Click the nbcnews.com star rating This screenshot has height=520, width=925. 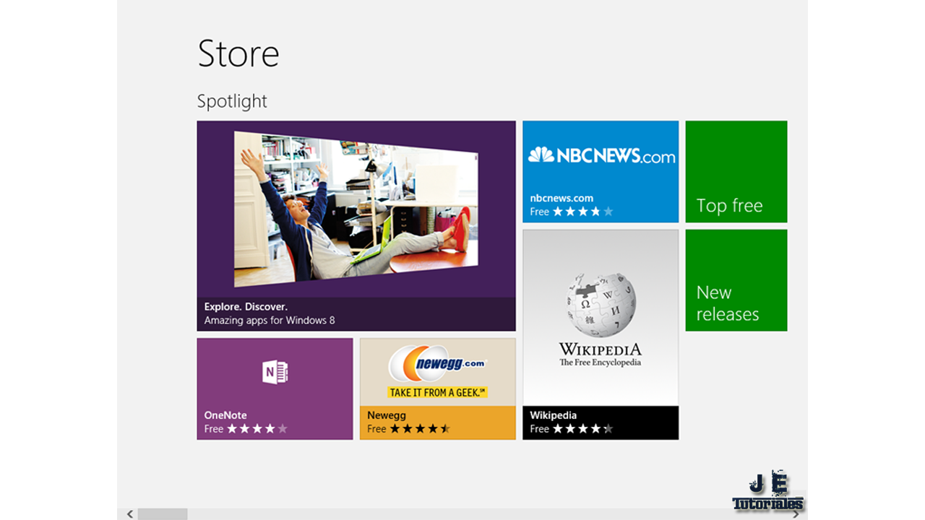click(x=583, y=212)
